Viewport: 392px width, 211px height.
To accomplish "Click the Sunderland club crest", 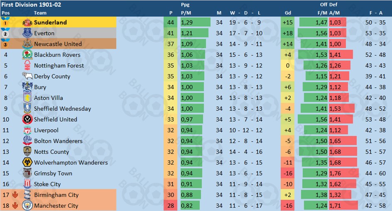I will click(27, 22).
